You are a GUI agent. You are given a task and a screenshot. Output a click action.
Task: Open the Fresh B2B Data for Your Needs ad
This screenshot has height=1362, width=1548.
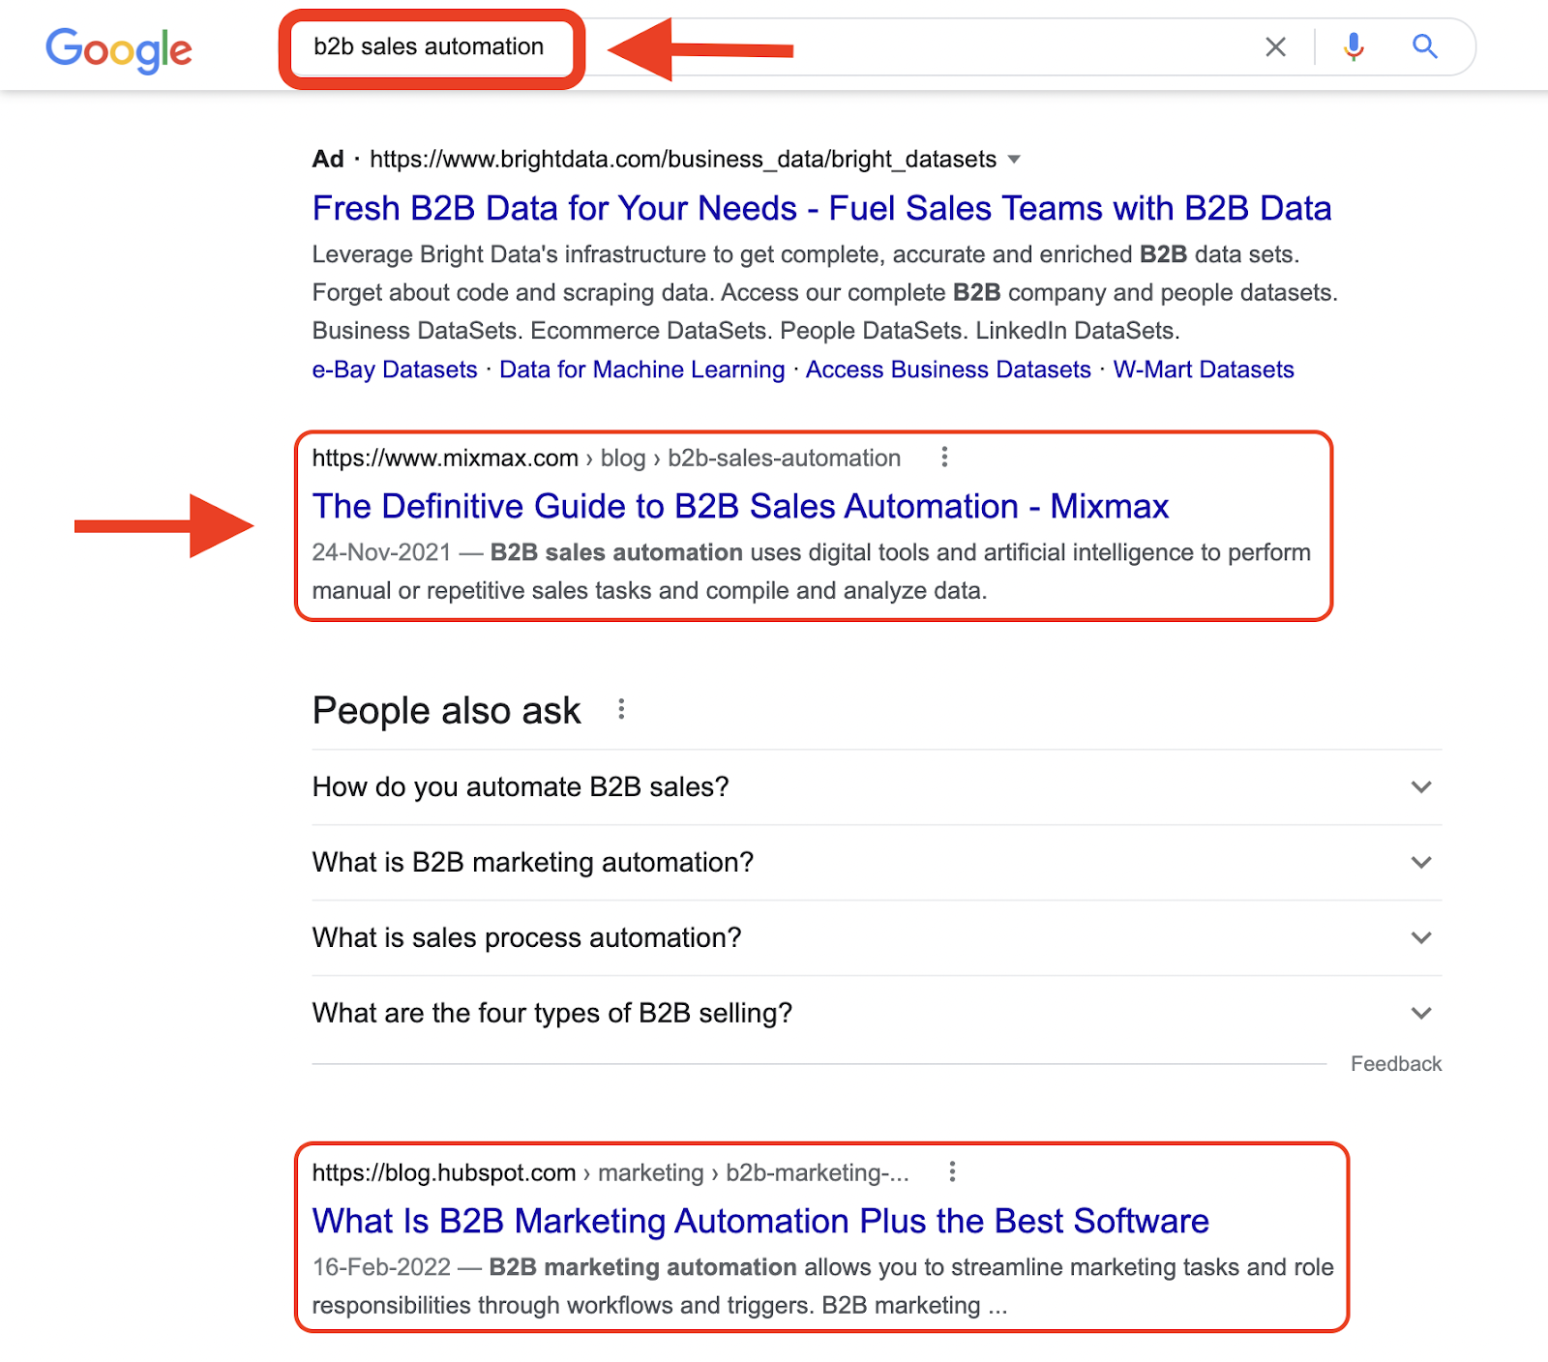point(821,208)
